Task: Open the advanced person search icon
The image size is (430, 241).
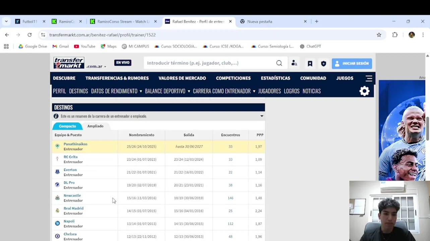Action: tap(294, 63)
